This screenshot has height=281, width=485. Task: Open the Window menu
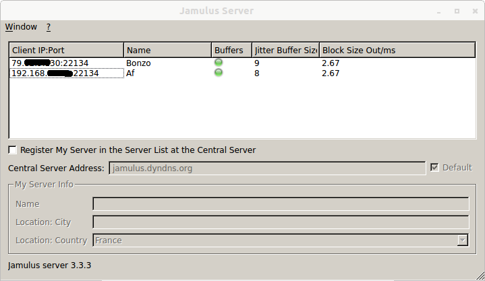21,27
